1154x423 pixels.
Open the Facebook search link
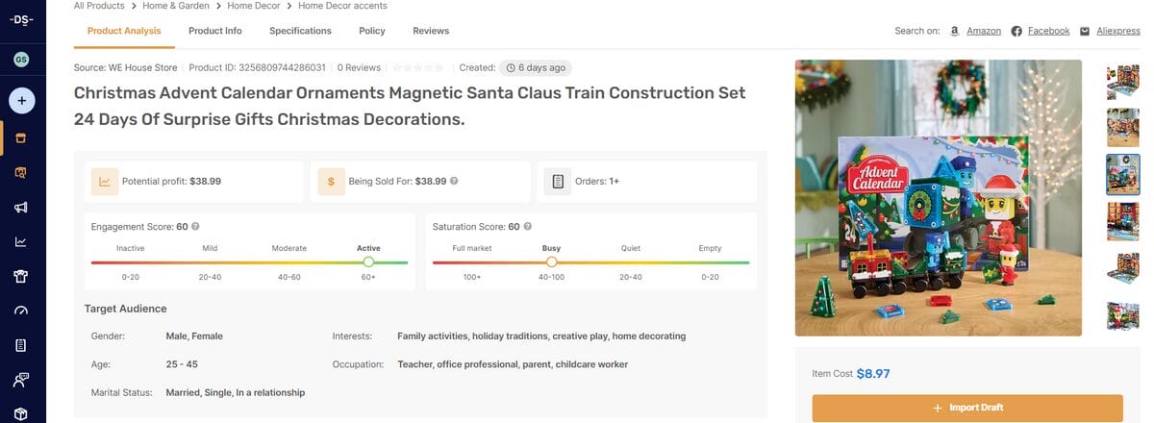[1047, 31]
